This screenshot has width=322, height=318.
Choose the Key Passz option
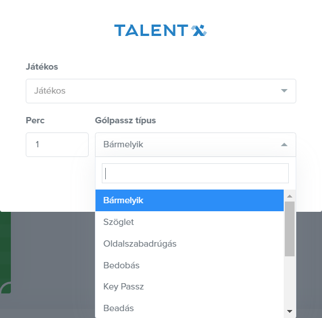point(189,287)
